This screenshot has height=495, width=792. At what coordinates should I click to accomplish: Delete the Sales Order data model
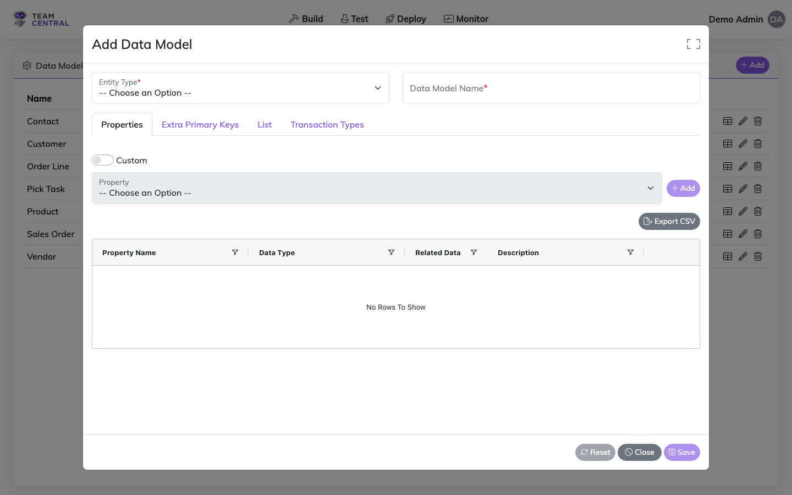pyautogui.click(x=758, y=234)
